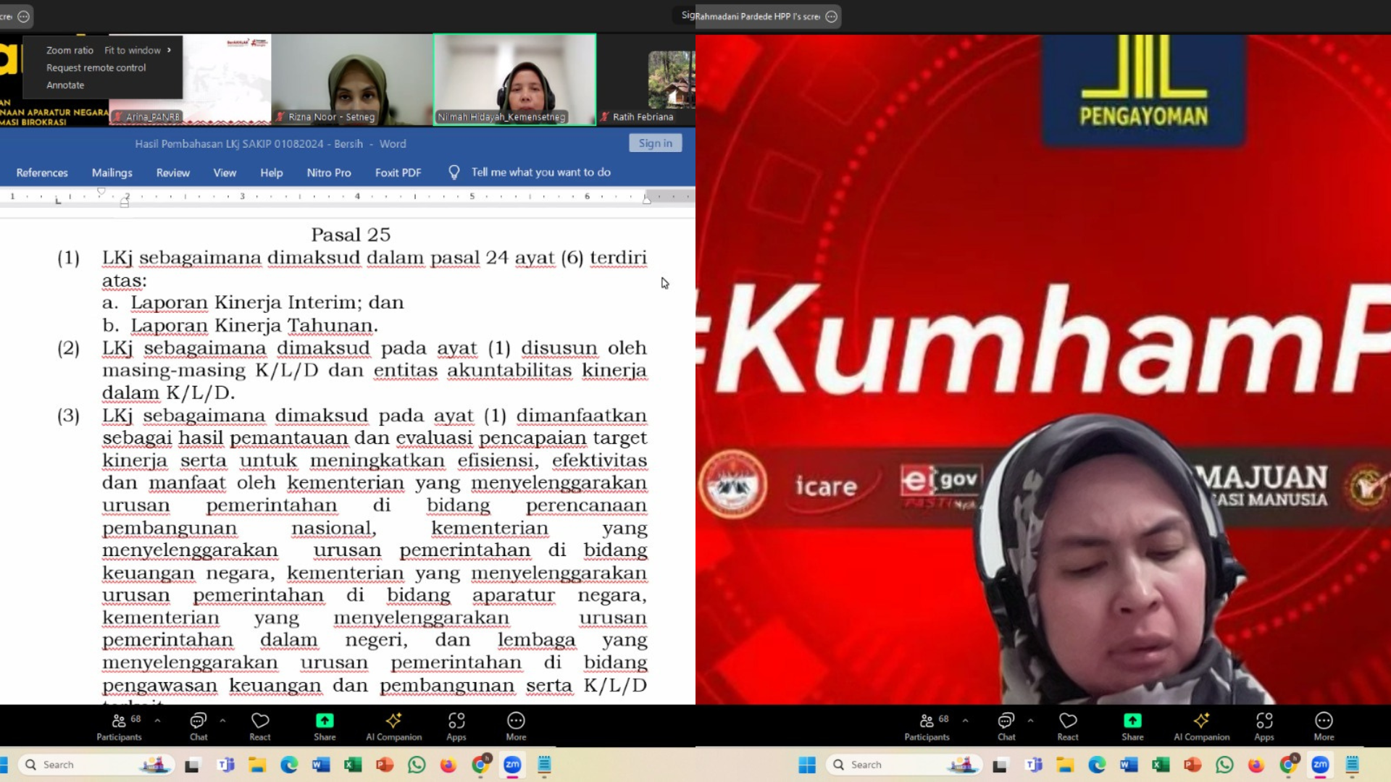Image resolution: width=1391 pixels, height=782 pixels.
Task: Click the Search box on the left taskbar
Action: tap(98, 765)
